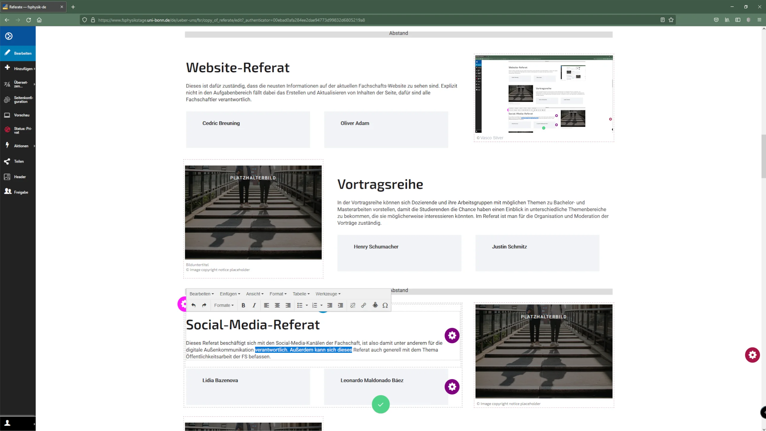Image resolution: width=766 pixels, height=431 pixels.
Task: Confirm changes with the green checkmark button
Action: click(x=380, y=404)
